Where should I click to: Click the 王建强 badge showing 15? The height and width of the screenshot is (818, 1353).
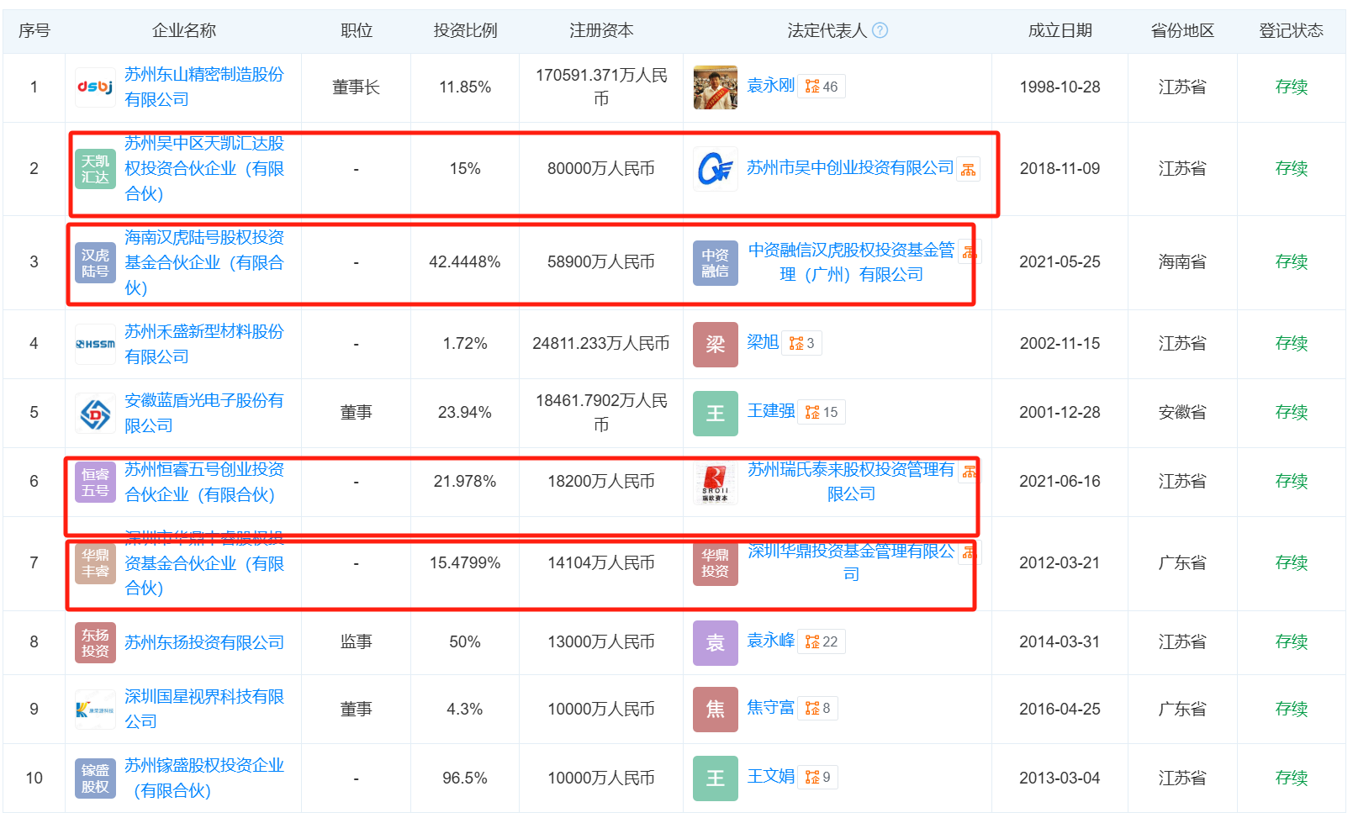pyautogui.click(x=822, y=412)
